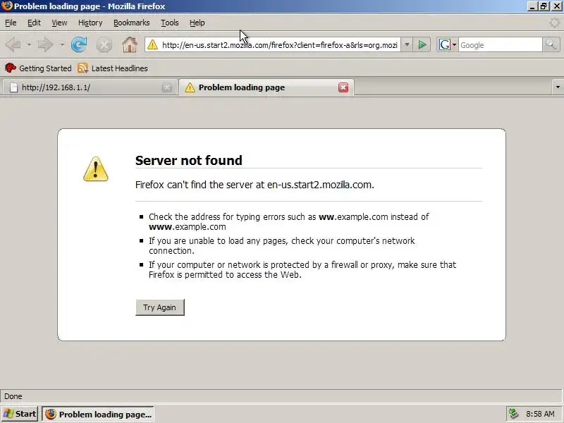The height and width of the screenshot is (423, 564).
Task: Close the Problem loading page tab
Action: (343, 87)
